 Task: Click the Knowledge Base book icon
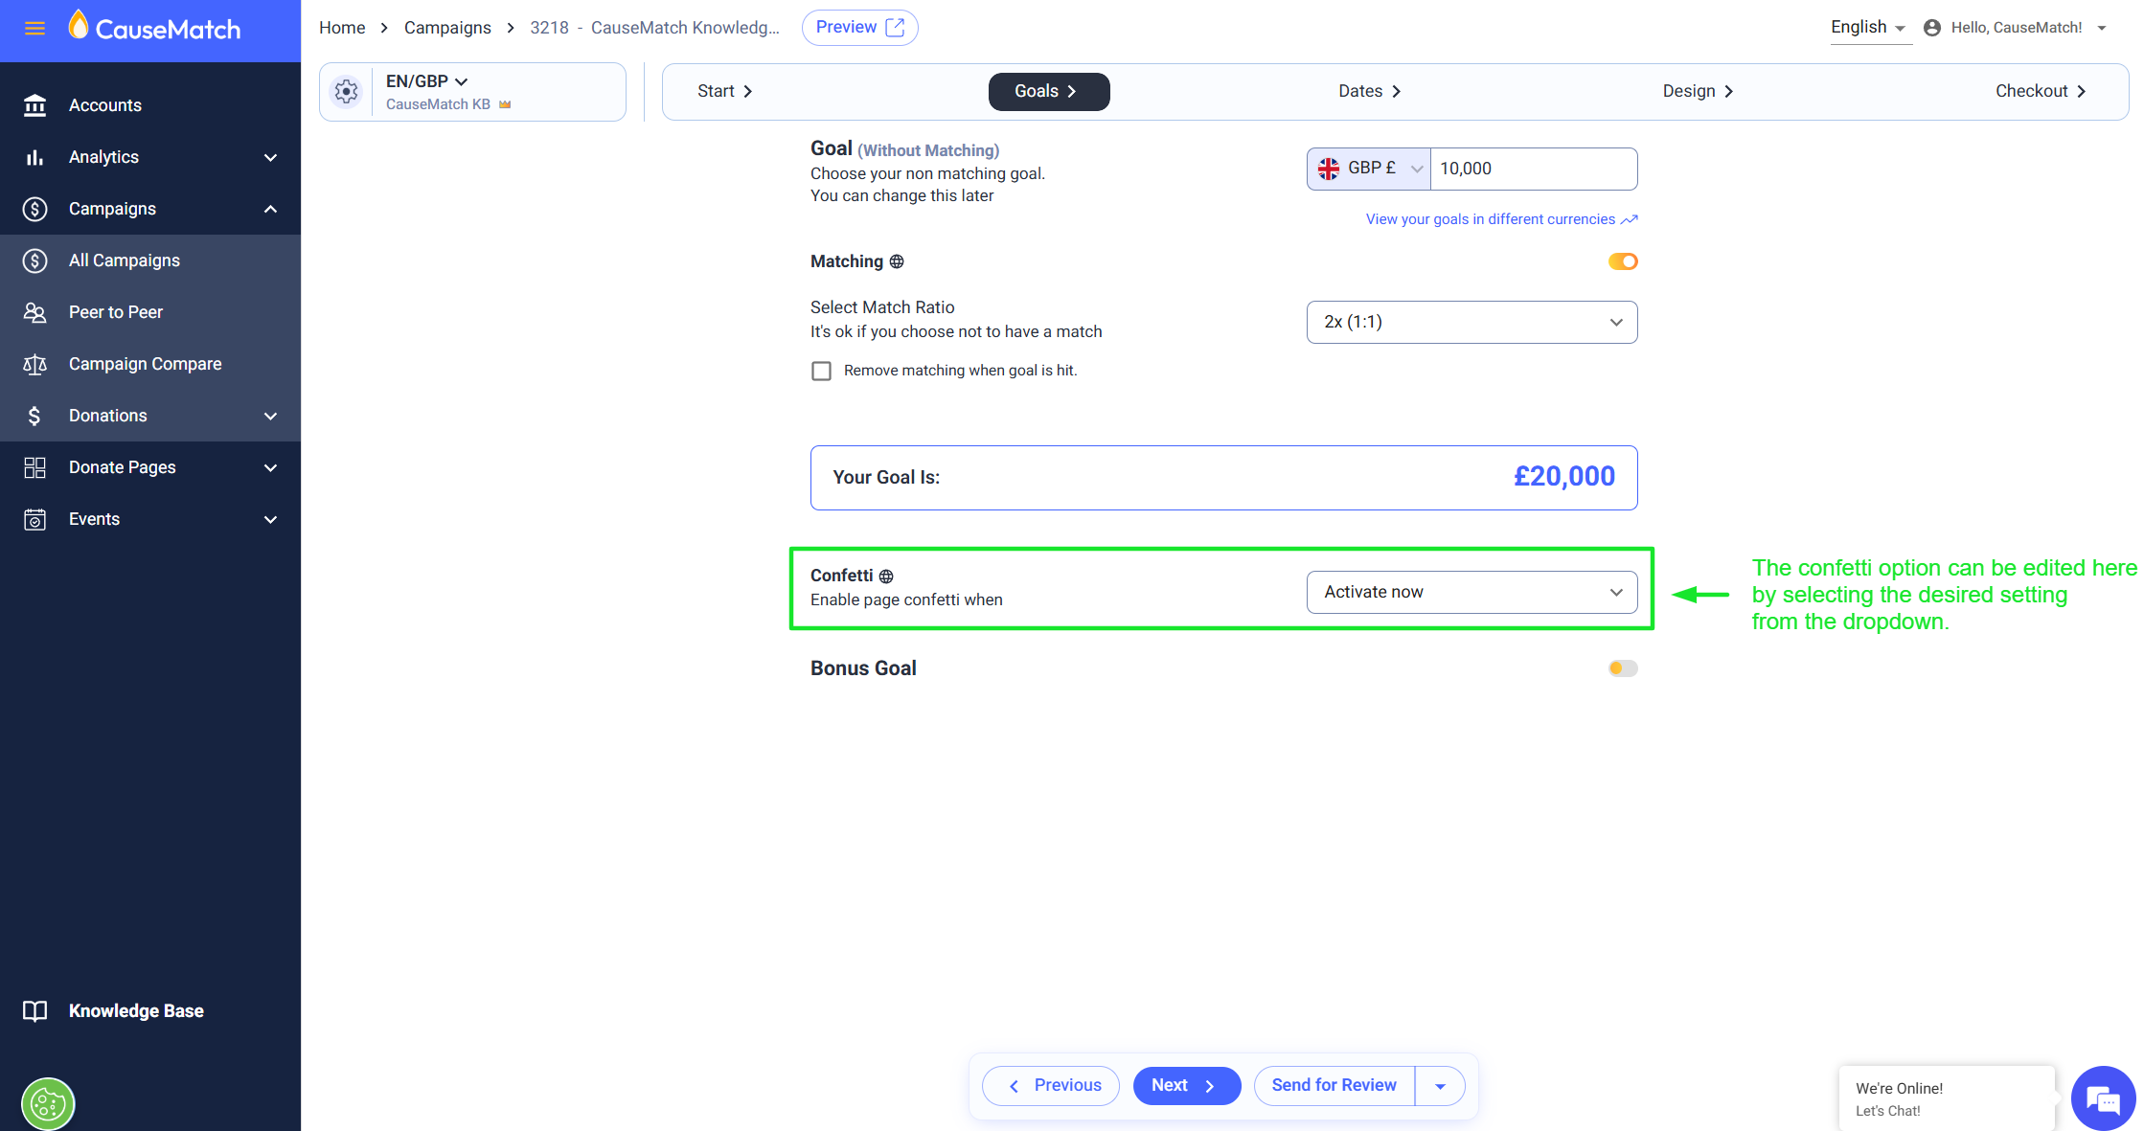(34, 1011)
